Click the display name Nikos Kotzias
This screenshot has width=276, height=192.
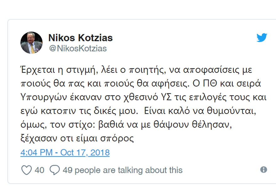click(80, 38)
